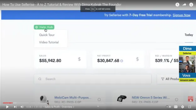Skip to the next video
Viewport: 196px width, 110px height.
15,107
